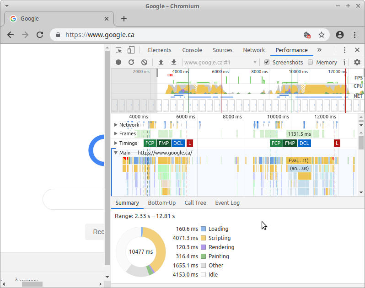Open the Call Tree tab
Screen dimensions: 365x288
coord(195,203)
